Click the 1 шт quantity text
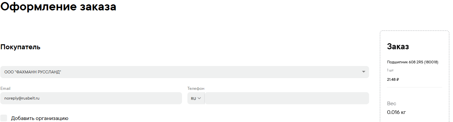This screenshot has width=453, height=122. point(390,70)
